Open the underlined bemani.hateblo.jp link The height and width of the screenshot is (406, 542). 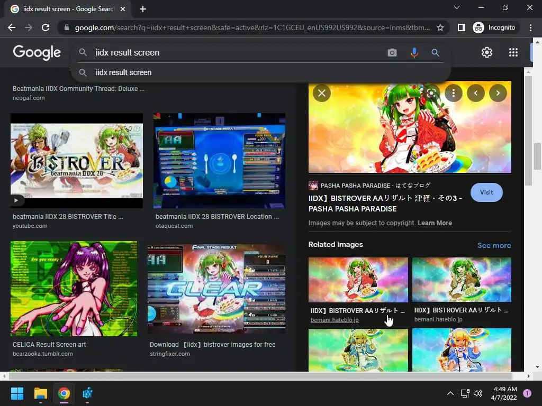[335, 320]
